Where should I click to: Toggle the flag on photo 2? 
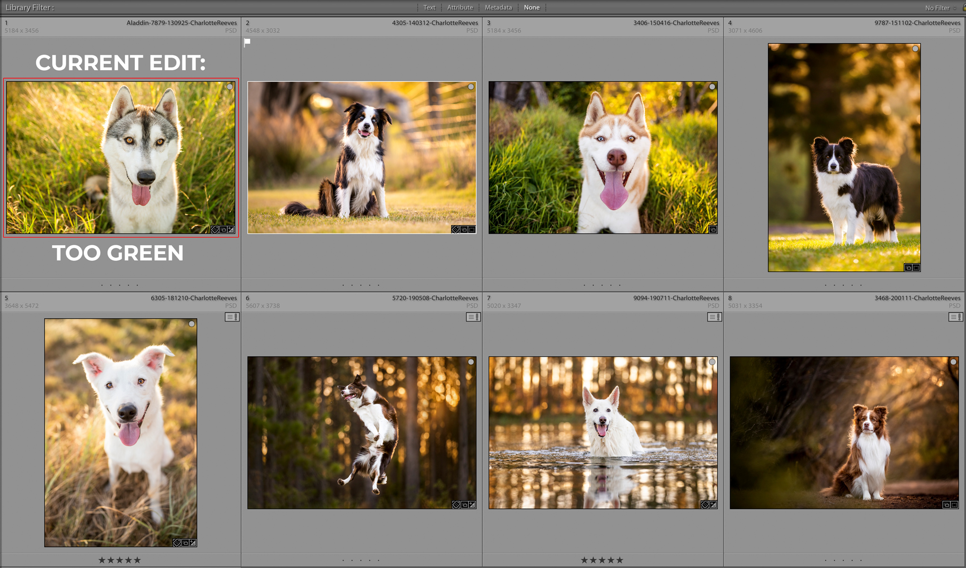[x=247, y=42]
